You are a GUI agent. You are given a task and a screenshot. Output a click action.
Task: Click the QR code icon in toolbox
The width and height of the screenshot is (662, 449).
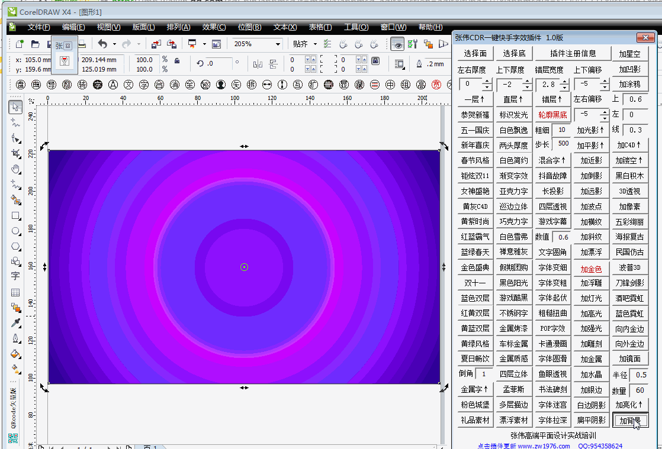(14, 438)
